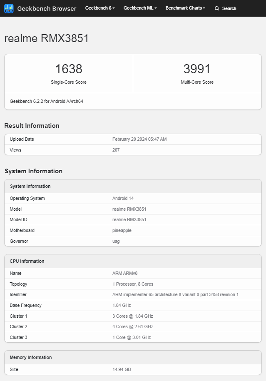
Task: Click the search magnifier icon
Action: tap(217, 8)
